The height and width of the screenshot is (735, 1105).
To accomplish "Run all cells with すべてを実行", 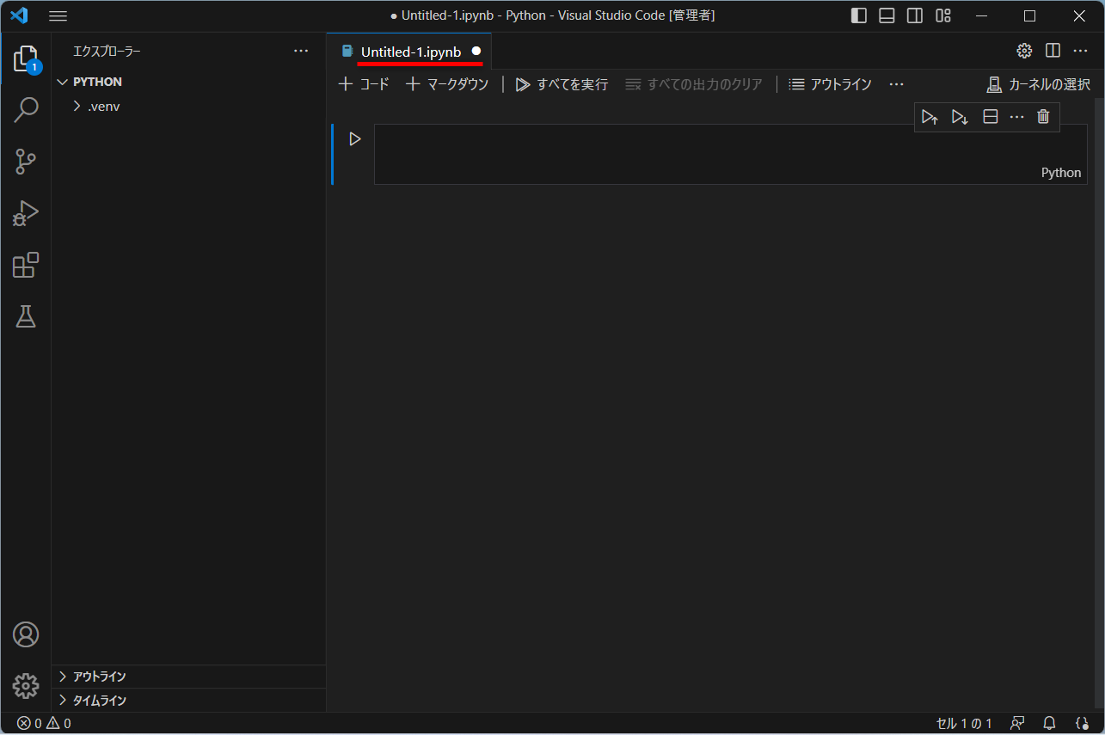I will tap(561, 84).
